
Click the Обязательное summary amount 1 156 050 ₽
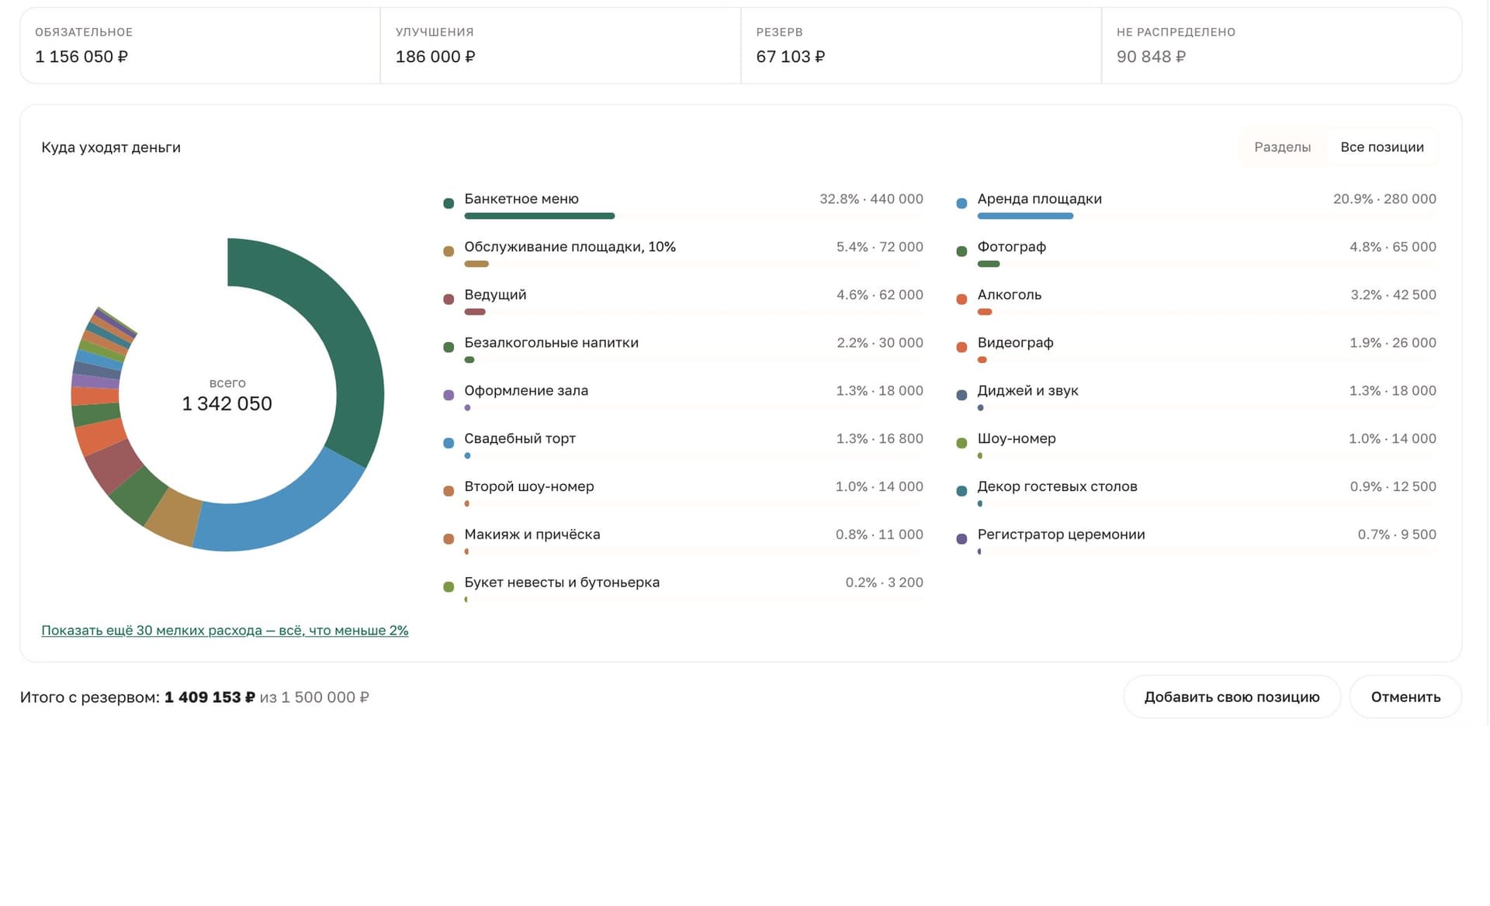[x=81, y=57]
